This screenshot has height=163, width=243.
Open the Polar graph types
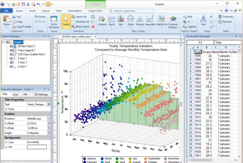click(131, 21)
